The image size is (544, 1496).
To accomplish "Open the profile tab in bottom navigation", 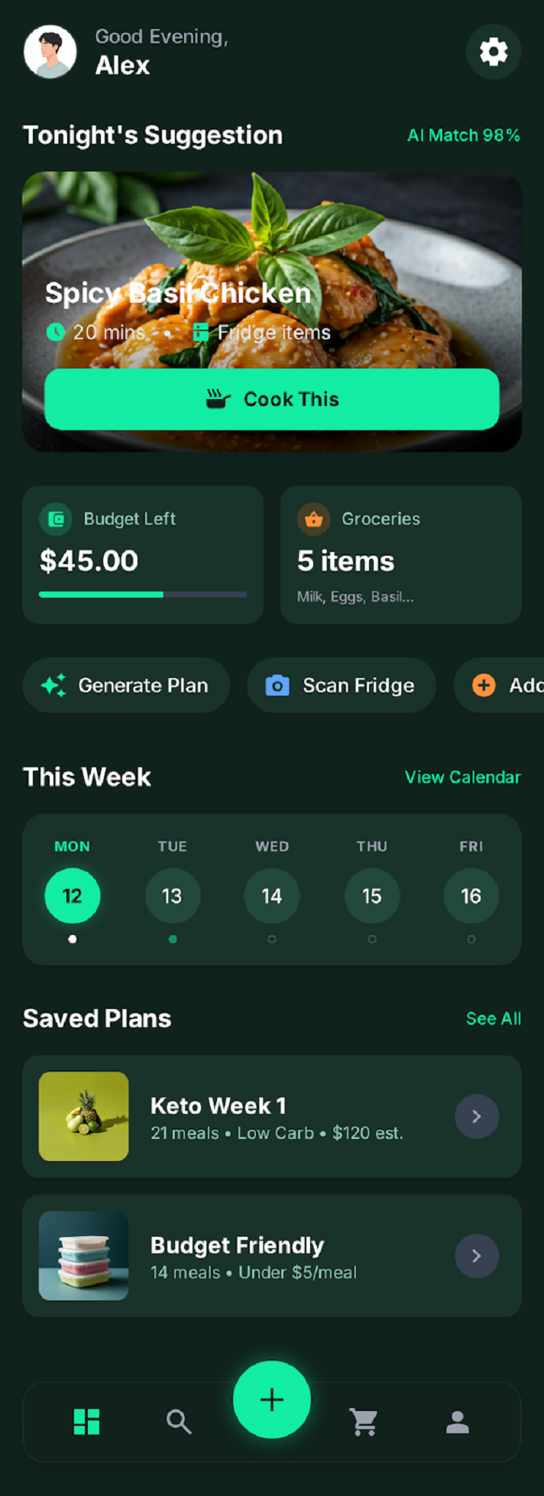I will tap(457, 1422).
